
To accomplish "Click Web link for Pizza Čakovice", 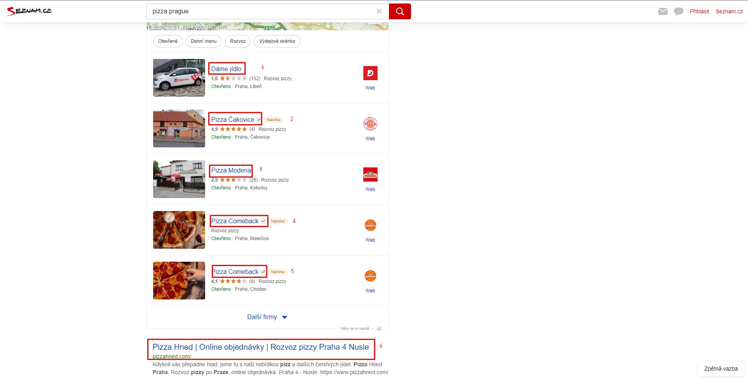I will click(x=370, y=139).
